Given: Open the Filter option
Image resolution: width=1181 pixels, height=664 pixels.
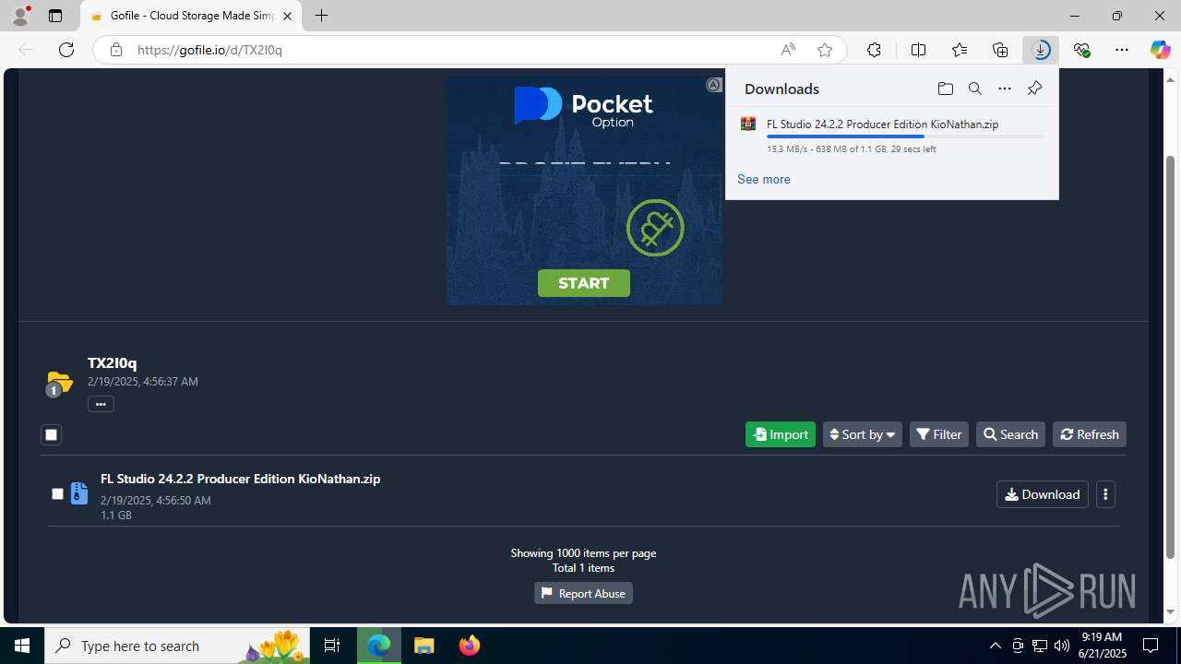Looking at the screenshot, I should pyautogui.click(x=939, y=434).
